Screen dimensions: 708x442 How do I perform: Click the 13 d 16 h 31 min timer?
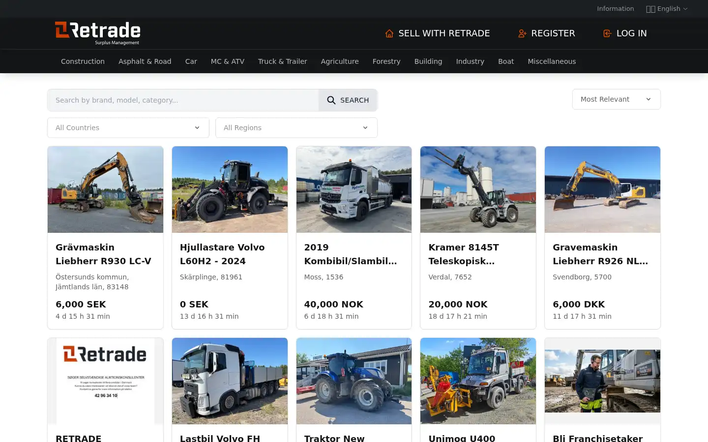[209, 316]
